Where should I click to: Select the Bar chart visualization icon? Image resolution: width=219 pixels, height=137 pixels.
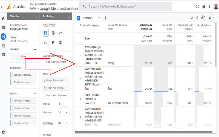point(53,42)
